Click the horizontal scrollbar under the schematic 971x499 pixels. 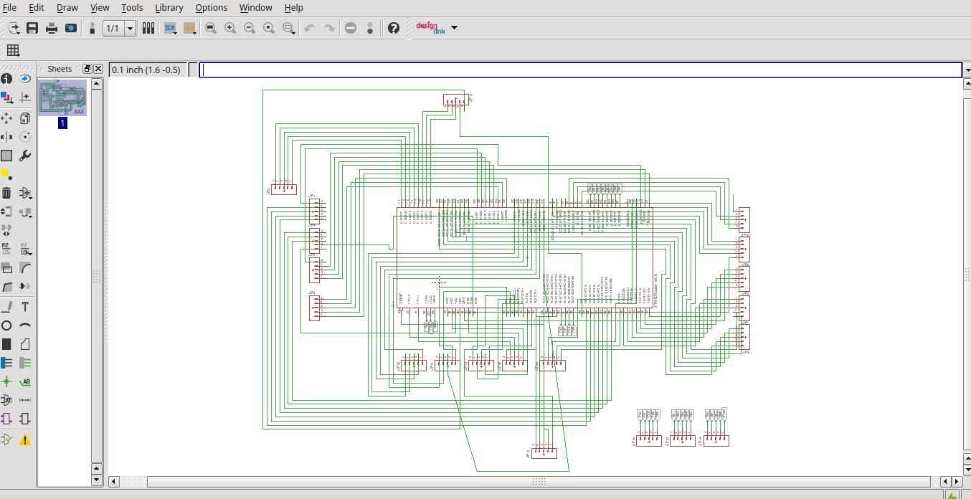pyautogui.click(x=539, y=481)
